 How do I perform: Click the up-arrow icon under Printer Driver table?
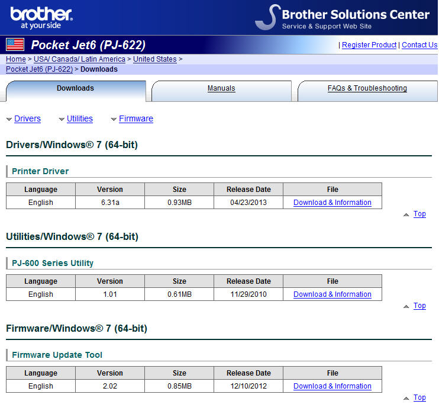(x=406, y=215)
